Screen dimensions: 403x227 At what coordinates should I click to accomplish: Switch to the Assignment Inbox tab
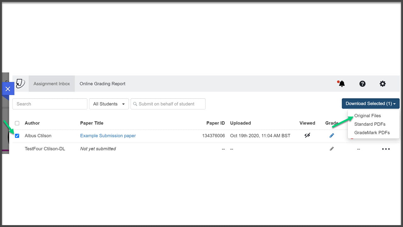52,84
